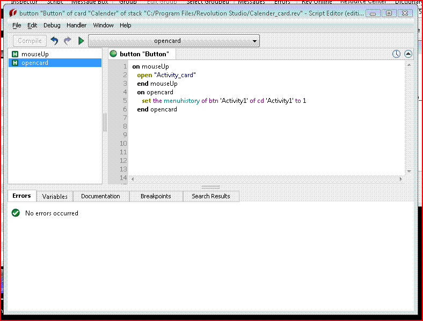Open the opencard handler dropdown
This screenshot has width=423, height=321.
point(174,41)
